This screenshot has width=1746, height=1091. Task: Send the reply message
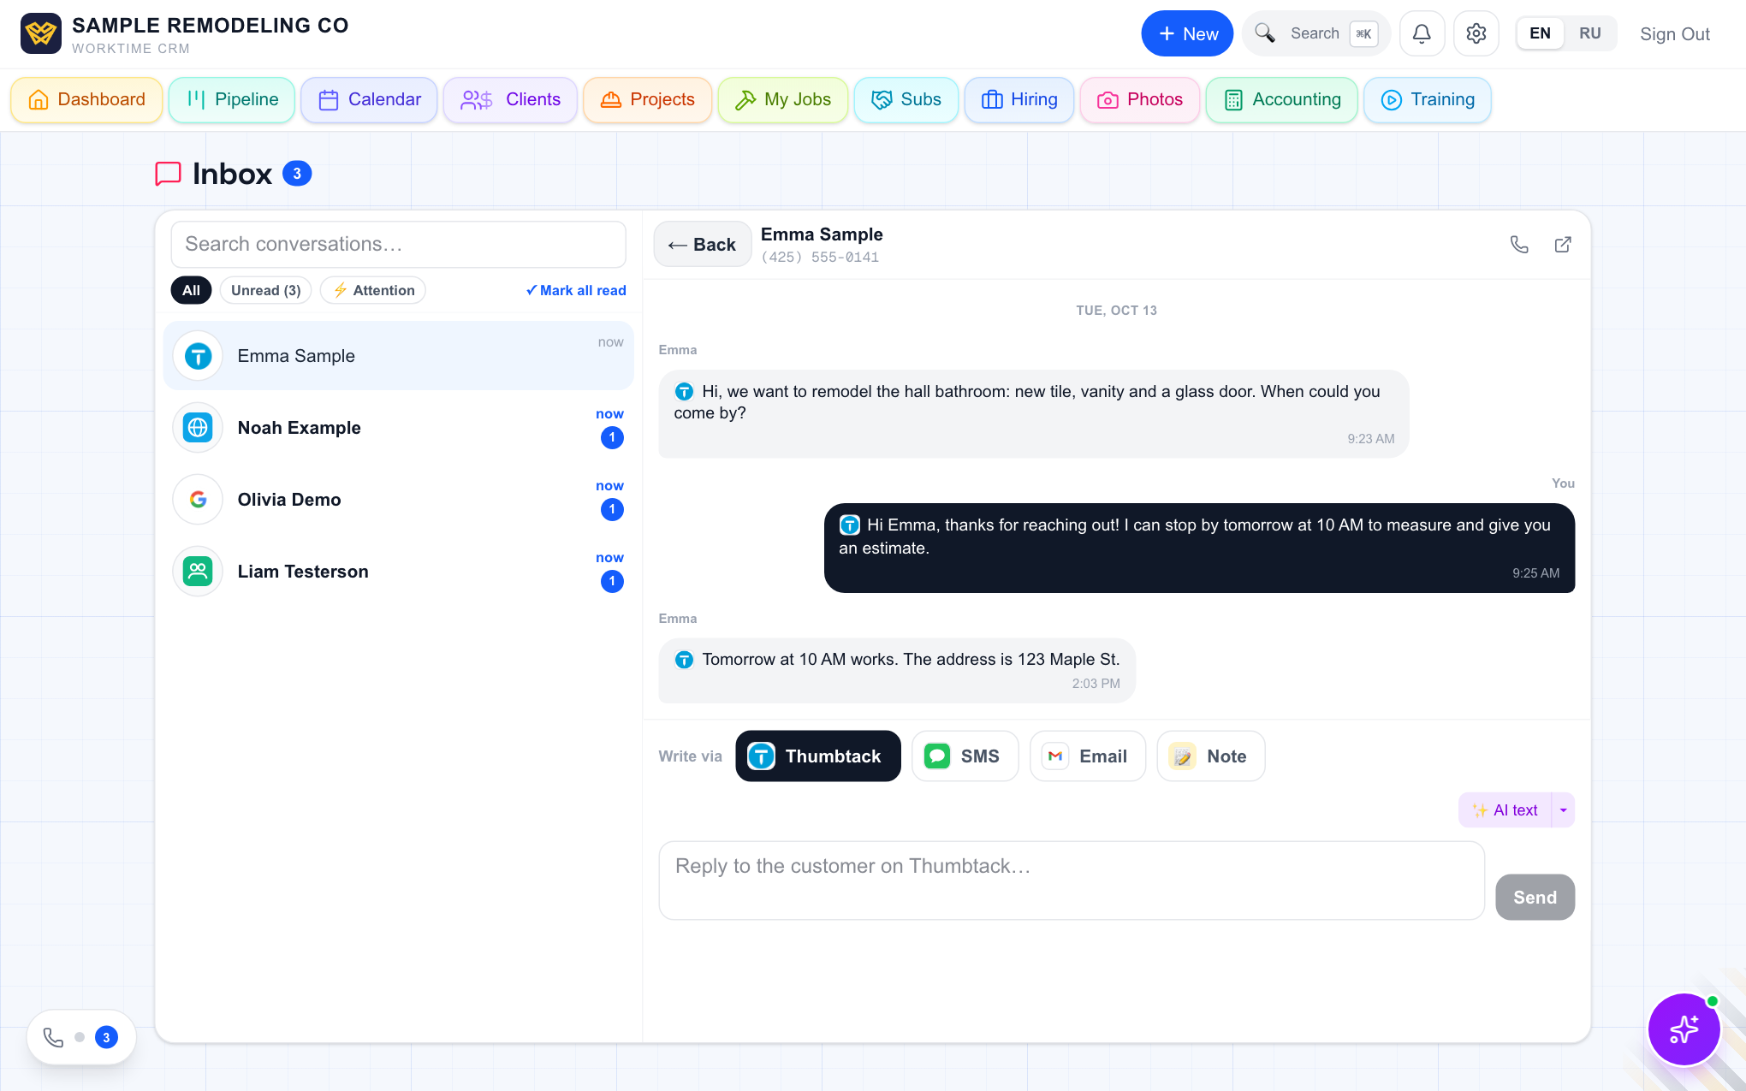1535,898
